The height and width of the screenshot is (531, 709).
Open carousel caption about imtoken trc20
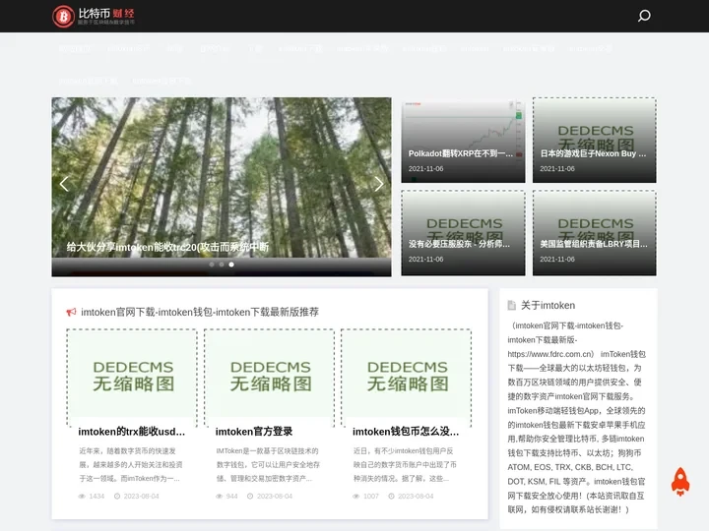(x=167, y=247)
